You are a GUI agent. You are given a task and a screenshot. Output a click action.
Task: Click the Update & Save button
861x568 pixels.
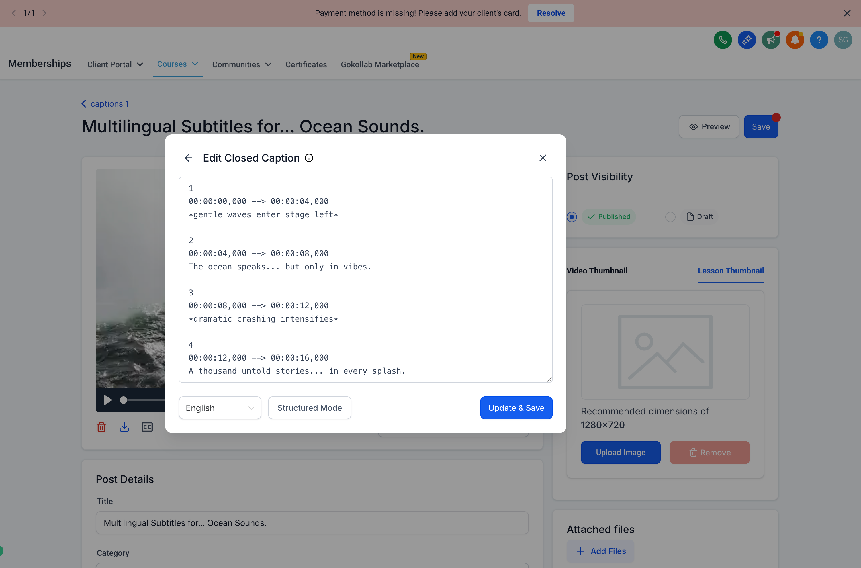(516, 408)
